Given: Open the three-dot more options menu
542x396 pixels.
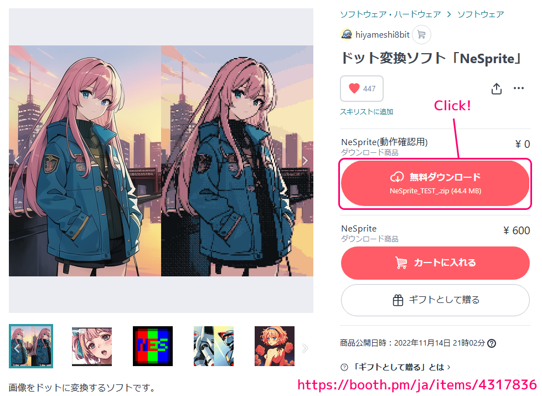Looking at the screenshot, I should tap(519, 88).
